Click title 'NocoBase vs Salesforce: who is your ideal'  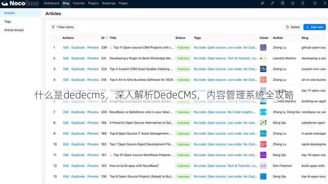coord(141,112)
